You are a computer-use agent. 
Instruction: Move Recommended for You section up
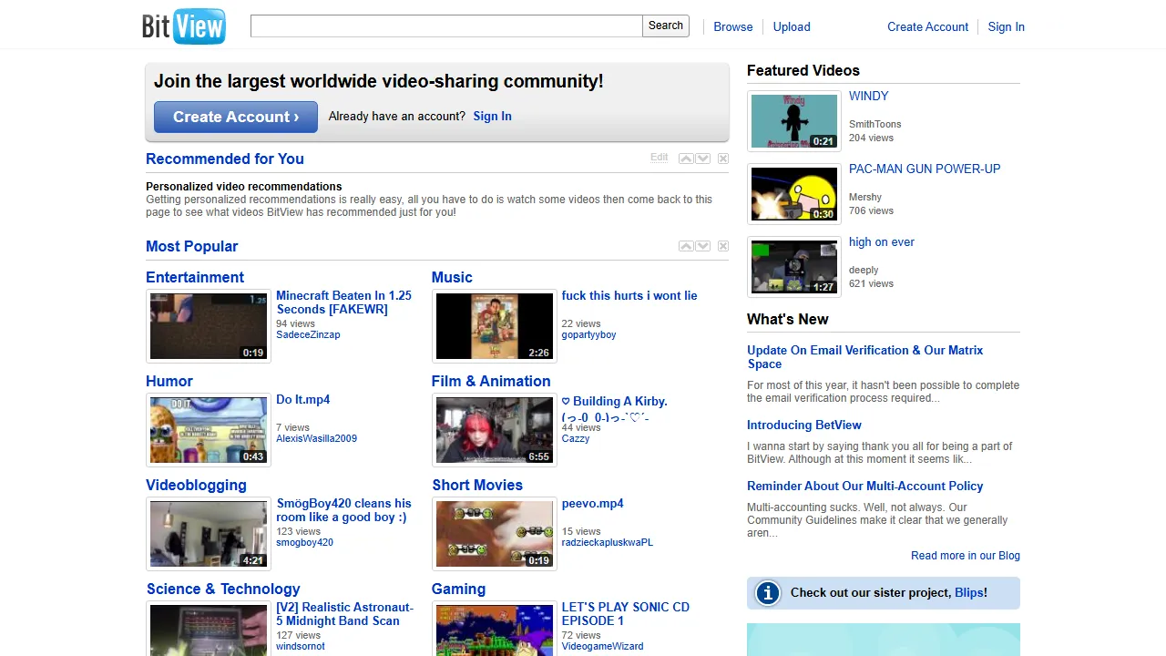point(686,159)
